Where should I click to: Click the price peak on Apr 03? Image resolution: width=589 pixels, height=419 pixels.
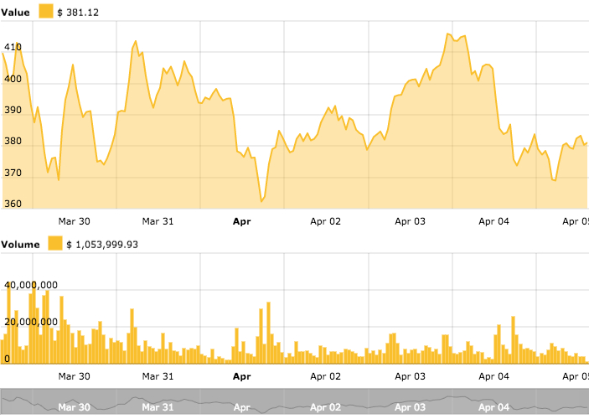pos(447,34)
